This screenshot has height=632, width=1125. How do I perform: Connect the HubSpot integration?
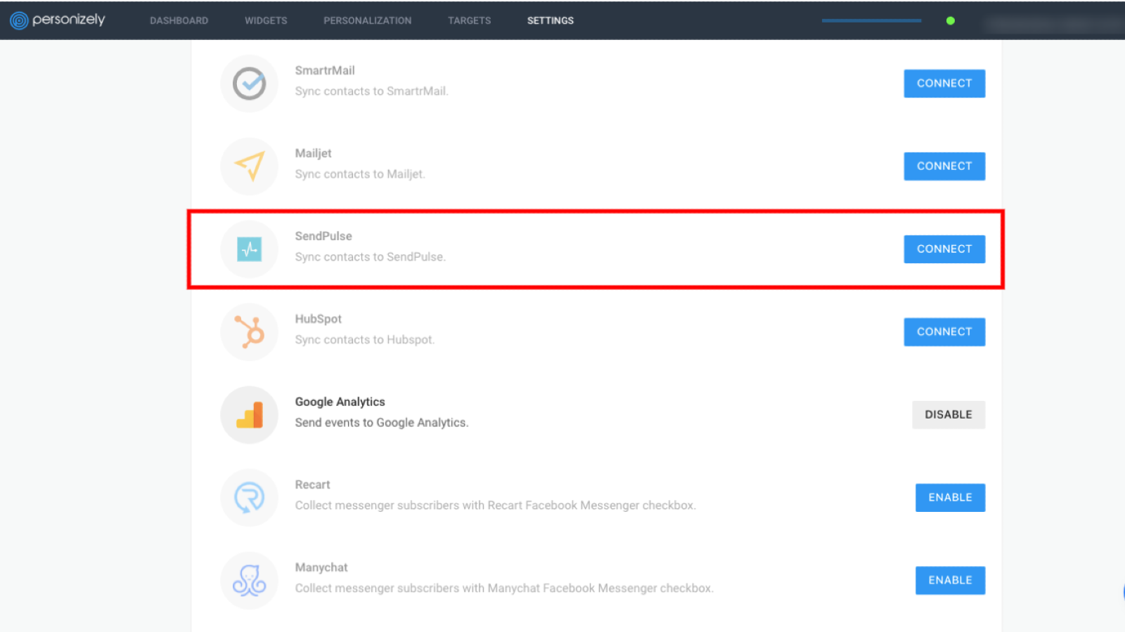(x=944, y=332)
